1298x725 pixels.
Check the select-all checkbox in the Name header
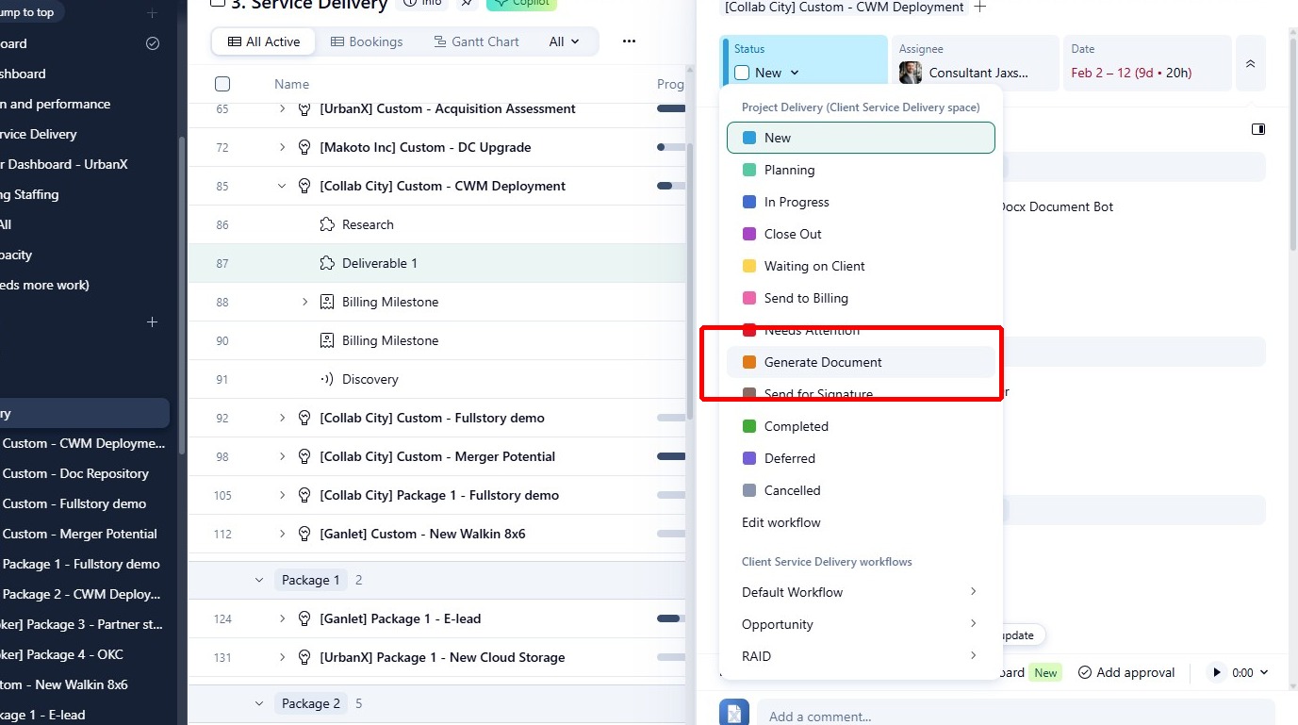tap(222, 83)
